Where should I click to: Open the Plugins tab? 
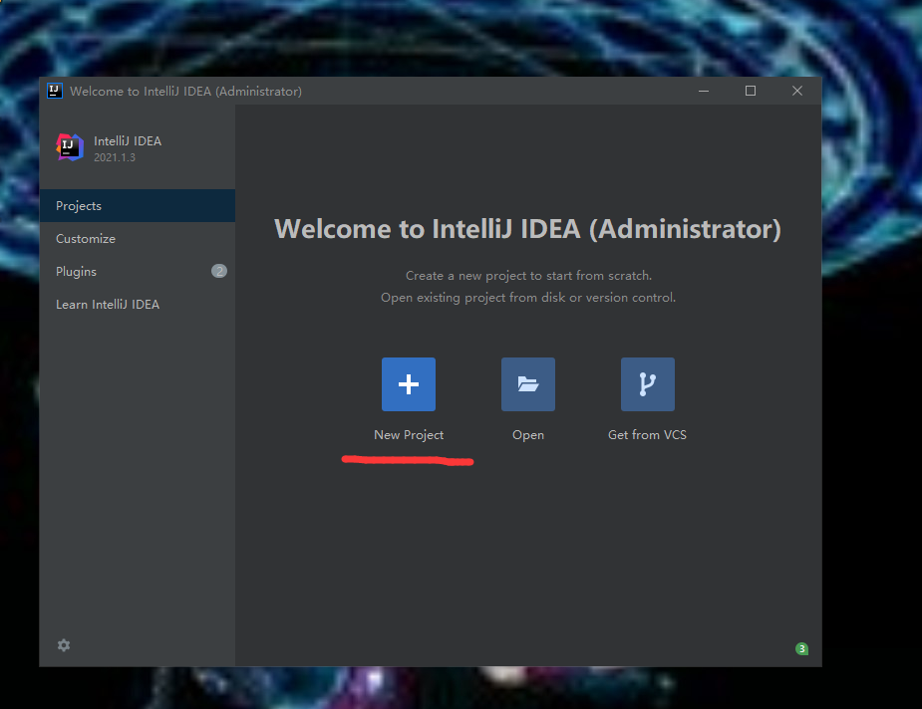coord(137,272)
